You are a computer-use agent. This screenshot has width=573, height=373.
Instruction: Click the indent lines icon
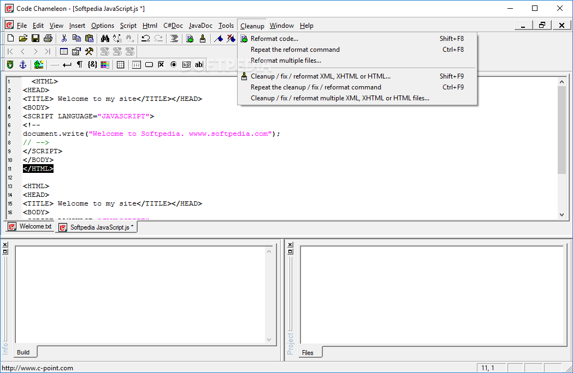point(174,38)
